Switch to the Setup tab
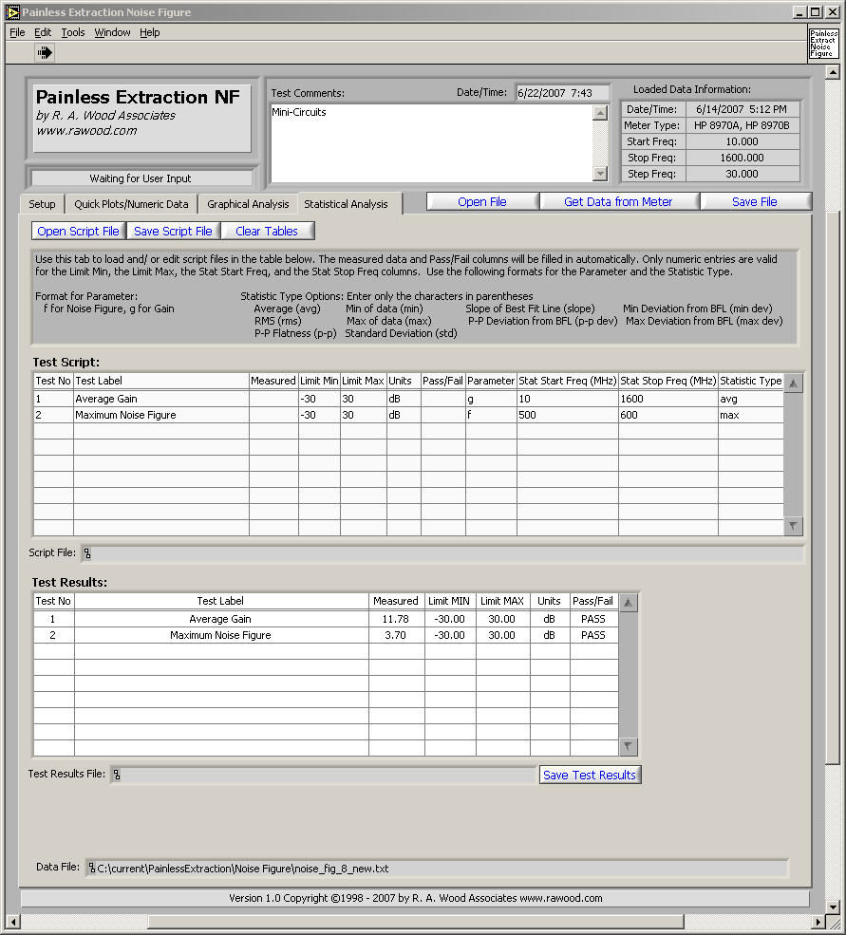Viewport: 846px width, 935px height. pos(42,204)
